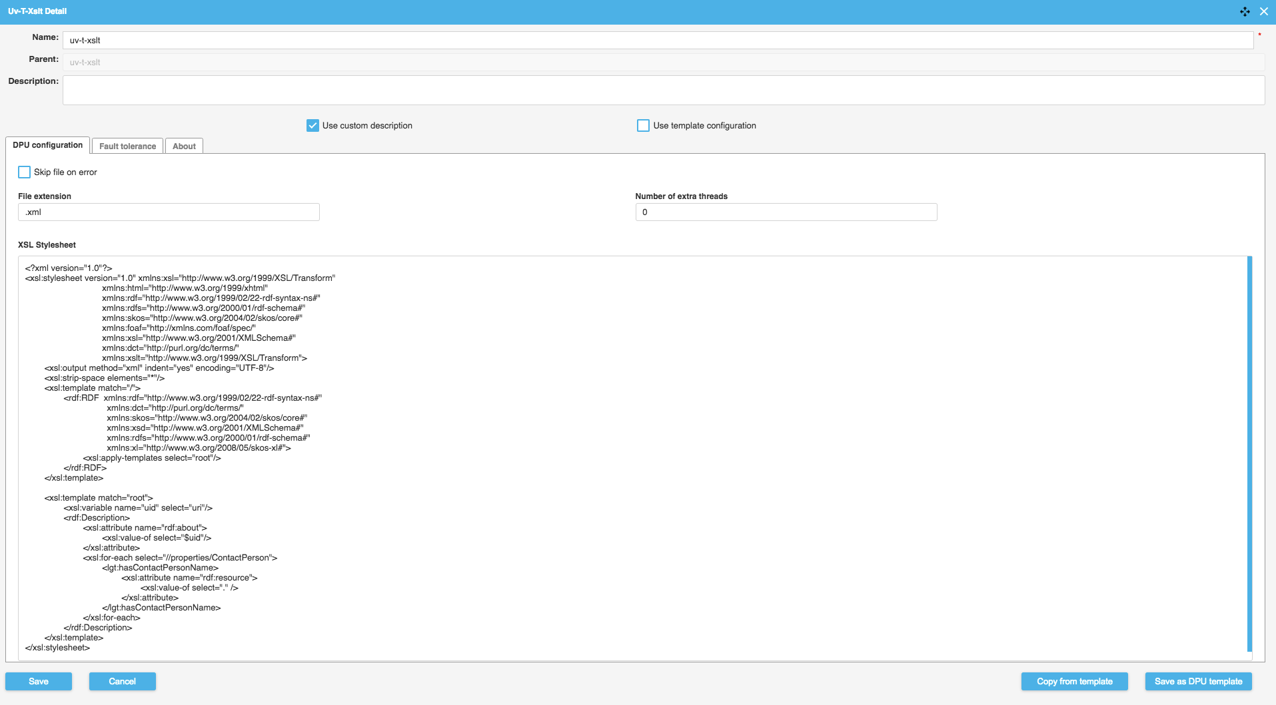The height and width of the screenshot is (705, 1276).
Task: Click the Cancel button
Action: tap(123, 682)
